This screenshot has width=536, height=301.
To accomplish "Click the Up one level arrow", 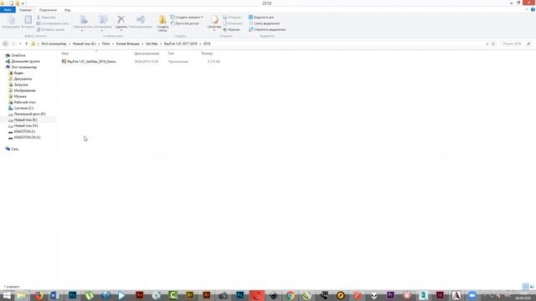I will [26, 43].
